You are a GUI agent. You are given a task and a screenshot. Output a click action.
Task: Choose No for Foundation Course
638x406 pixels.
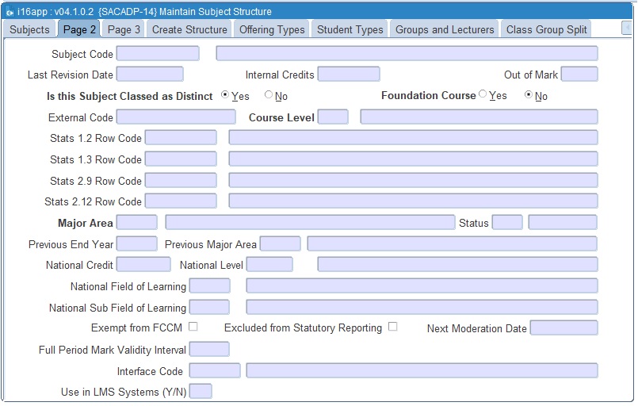[529, 95]
